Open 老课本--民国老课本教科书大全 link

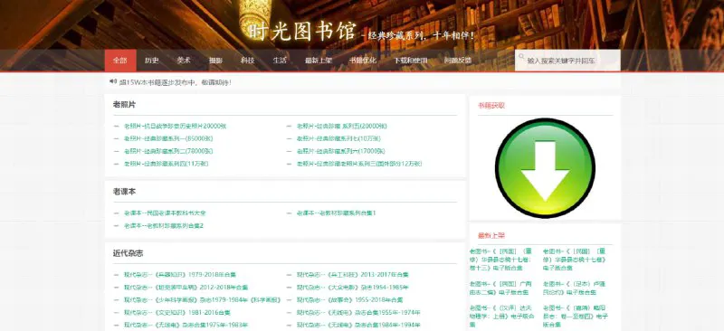pos(165,213)
